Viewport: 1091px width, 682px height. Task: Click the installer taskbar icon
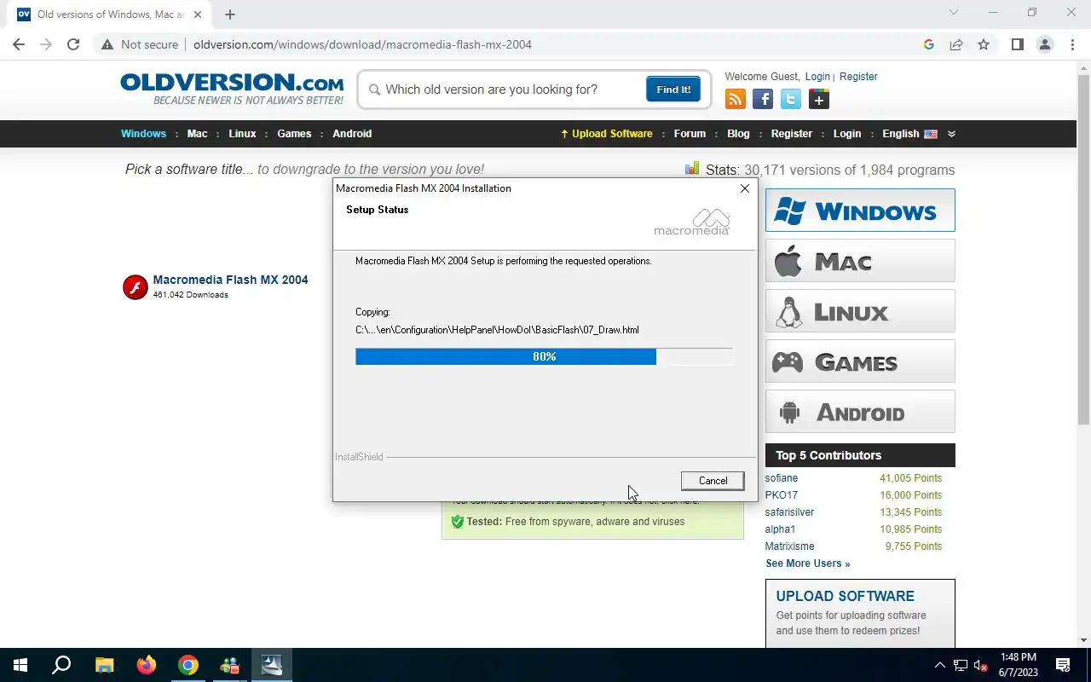pyautogui.click(x=272, y=665)
